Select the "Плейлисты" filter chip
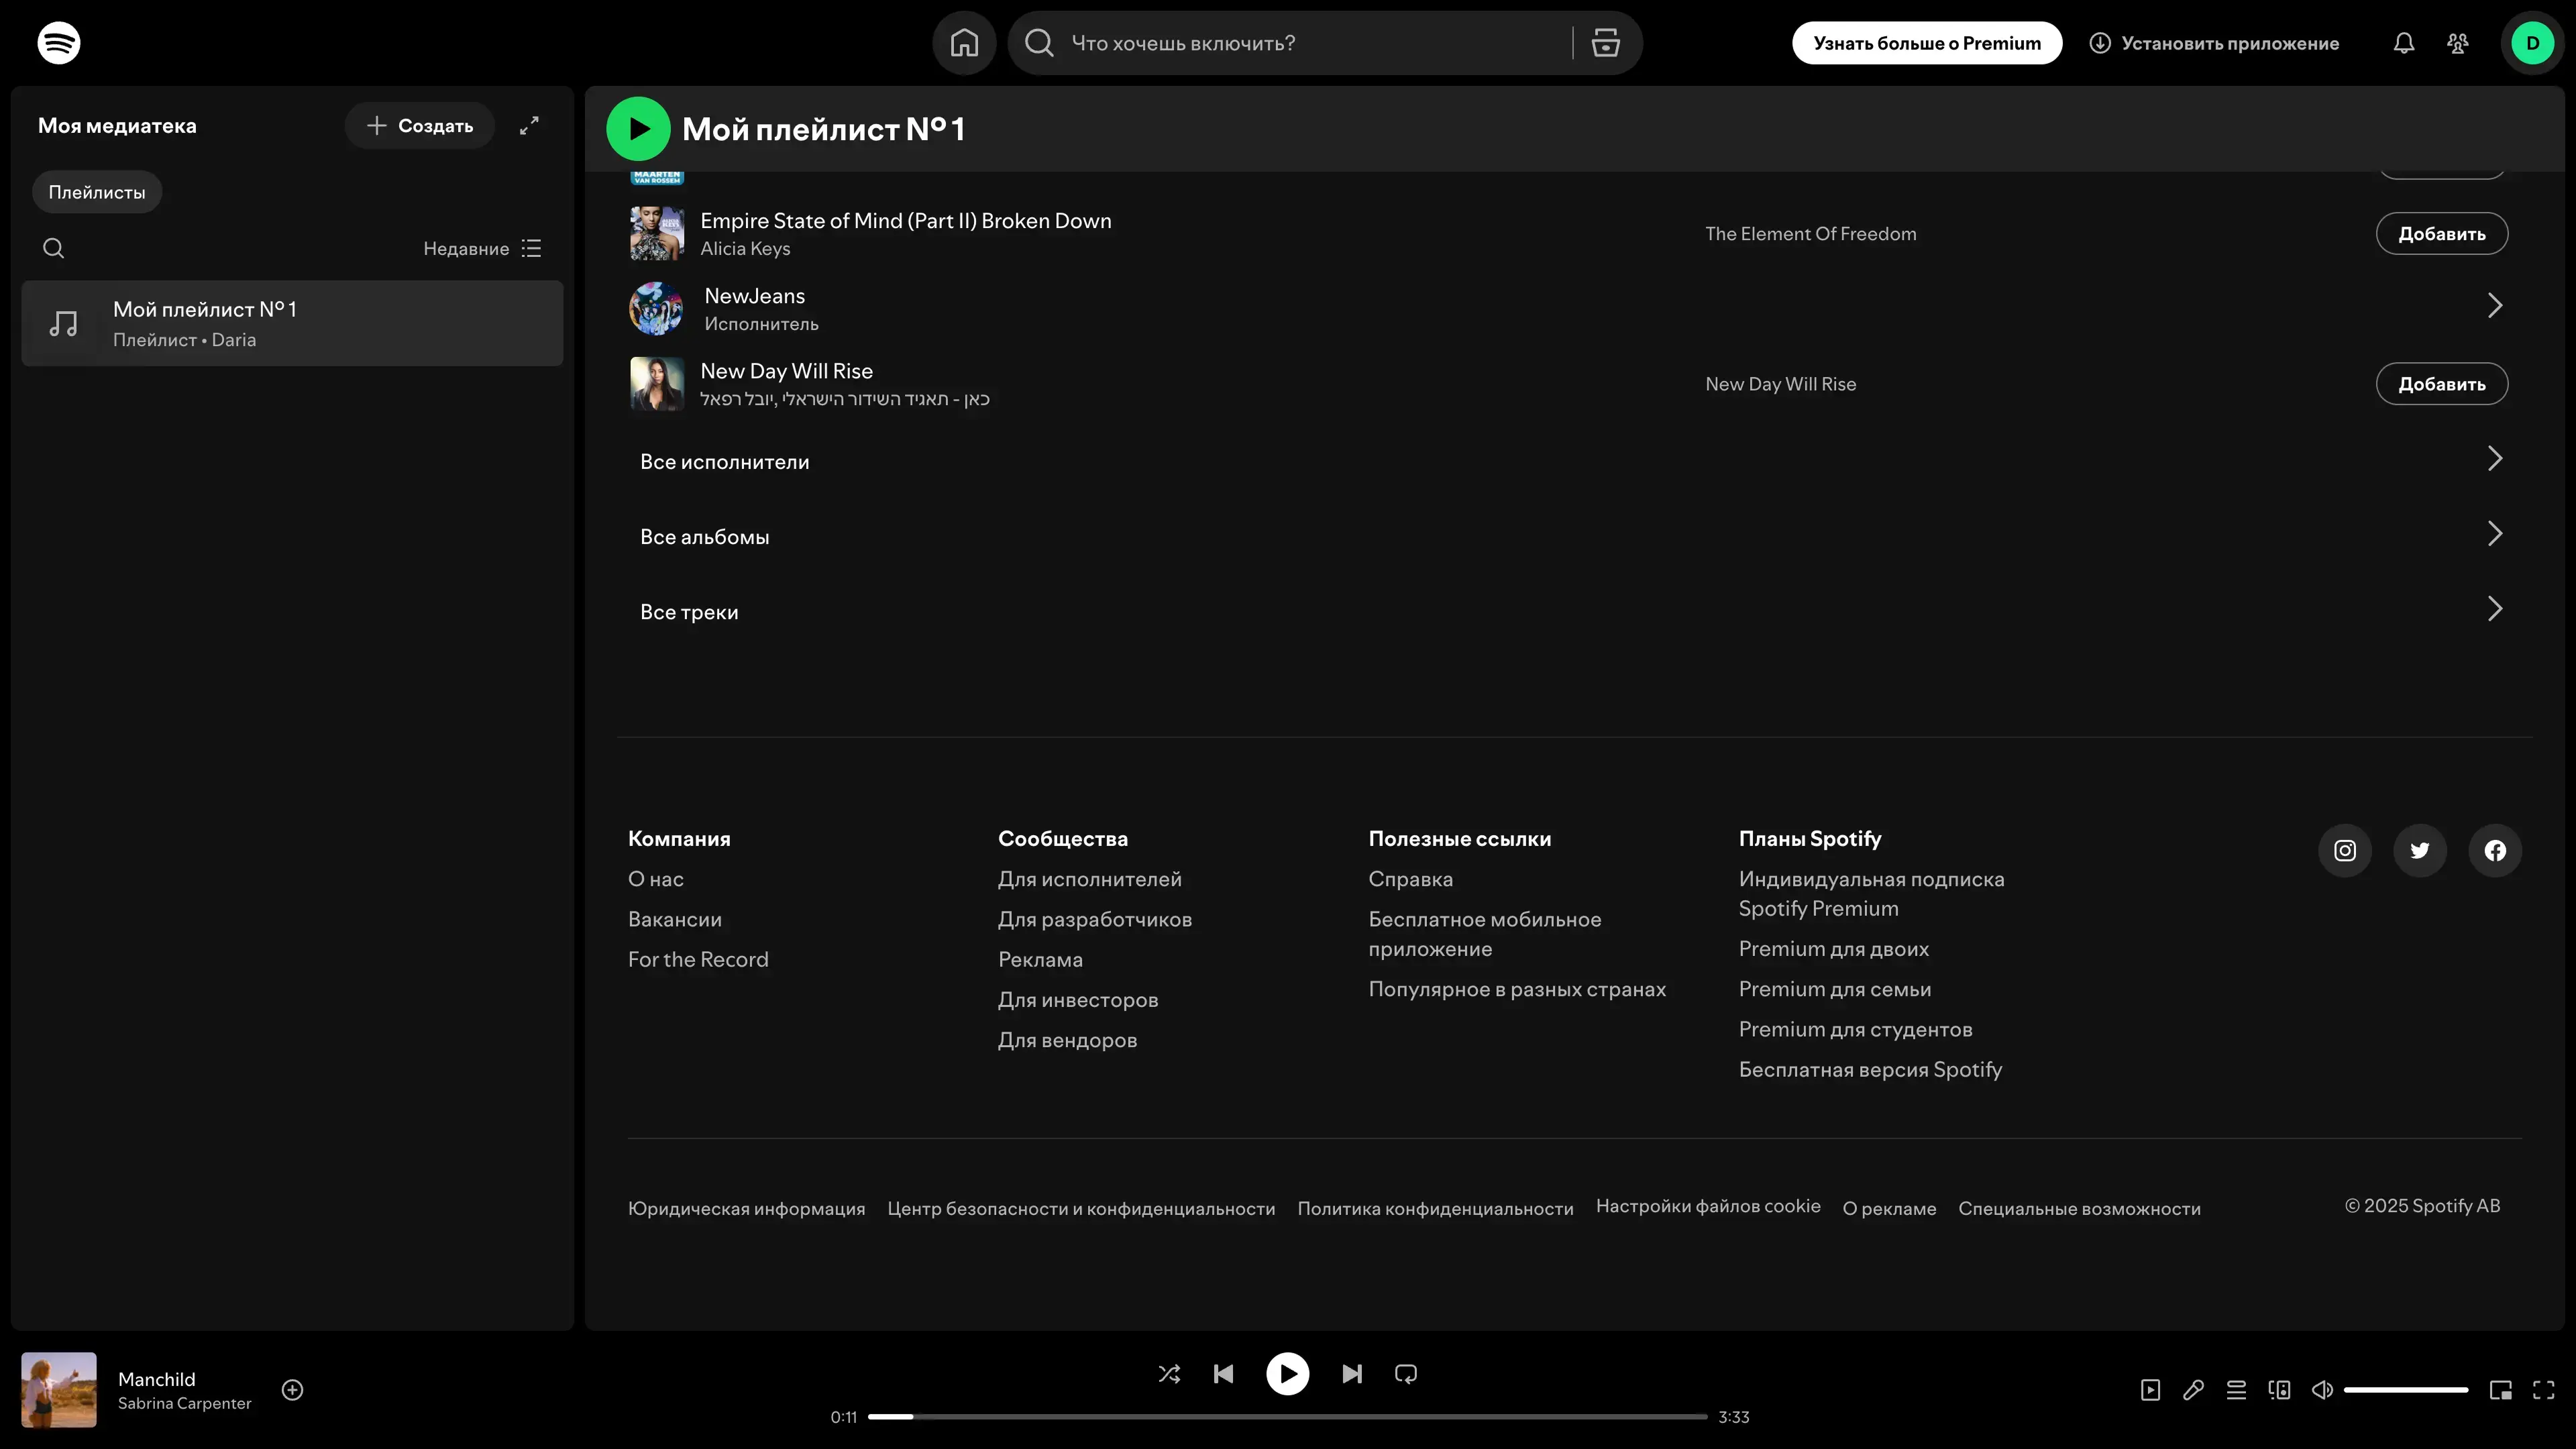This screenshot has width=2576, height=1449. pos(97,192)
